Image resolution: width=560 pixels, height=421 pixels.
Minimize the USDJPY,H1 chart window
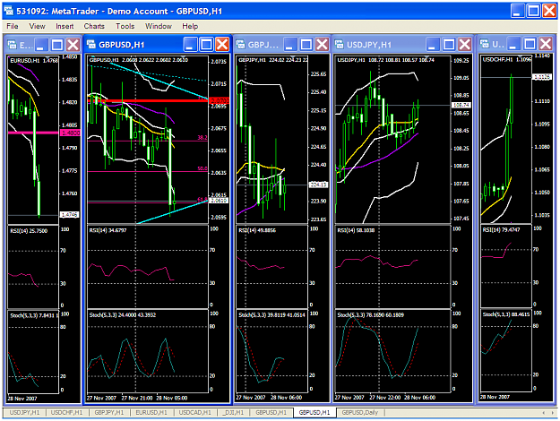432,45
